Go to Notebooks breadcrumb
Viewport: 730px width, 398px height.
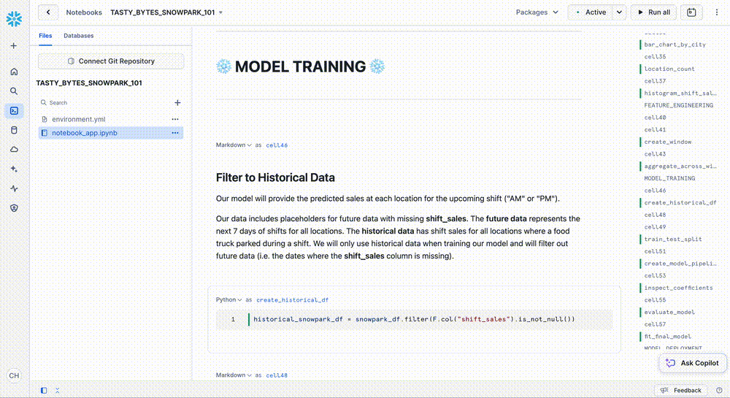pos(84,12)
